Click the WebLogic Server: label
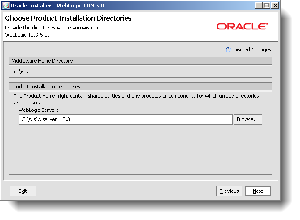The width and height of the screenshot is (300, 220). (38, 110)
